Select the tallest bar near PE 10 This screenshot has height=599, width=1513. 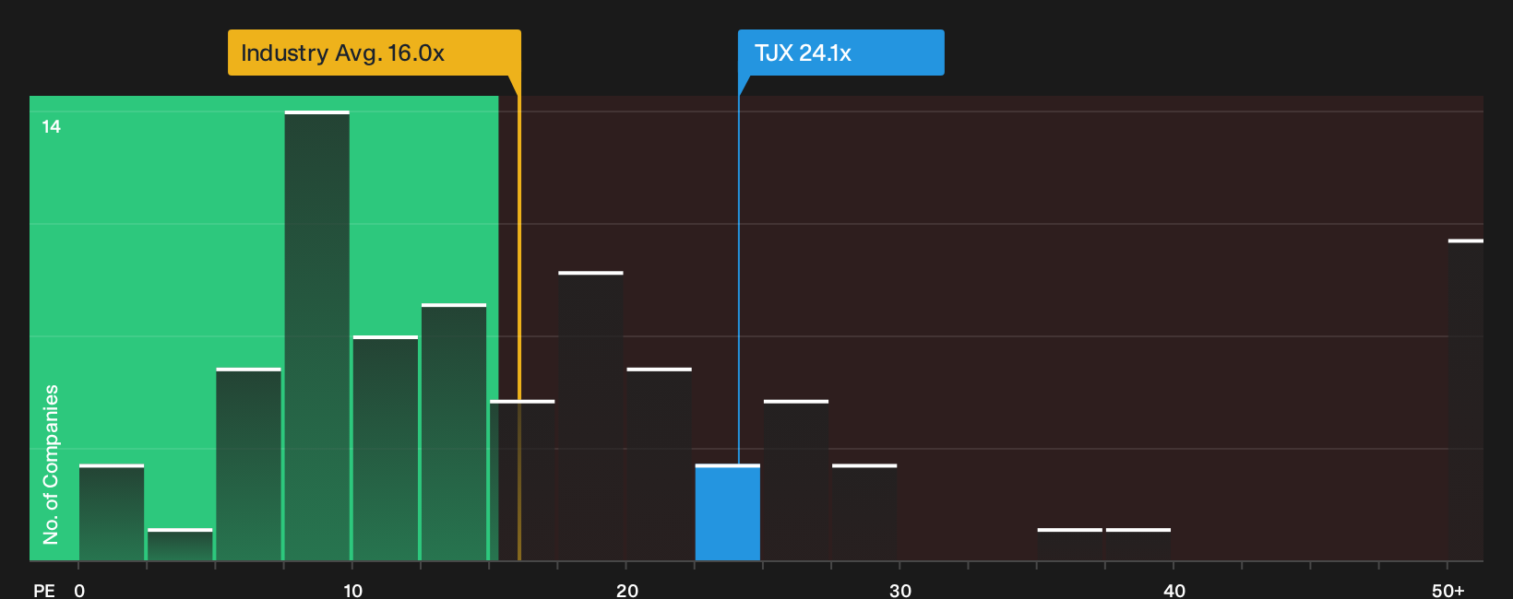pos(317,335)
